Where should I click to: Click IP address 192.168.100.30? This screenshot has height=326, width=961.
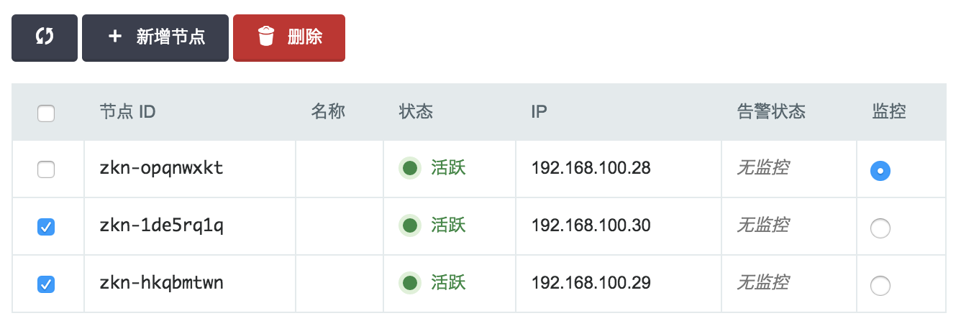[591, 226]
